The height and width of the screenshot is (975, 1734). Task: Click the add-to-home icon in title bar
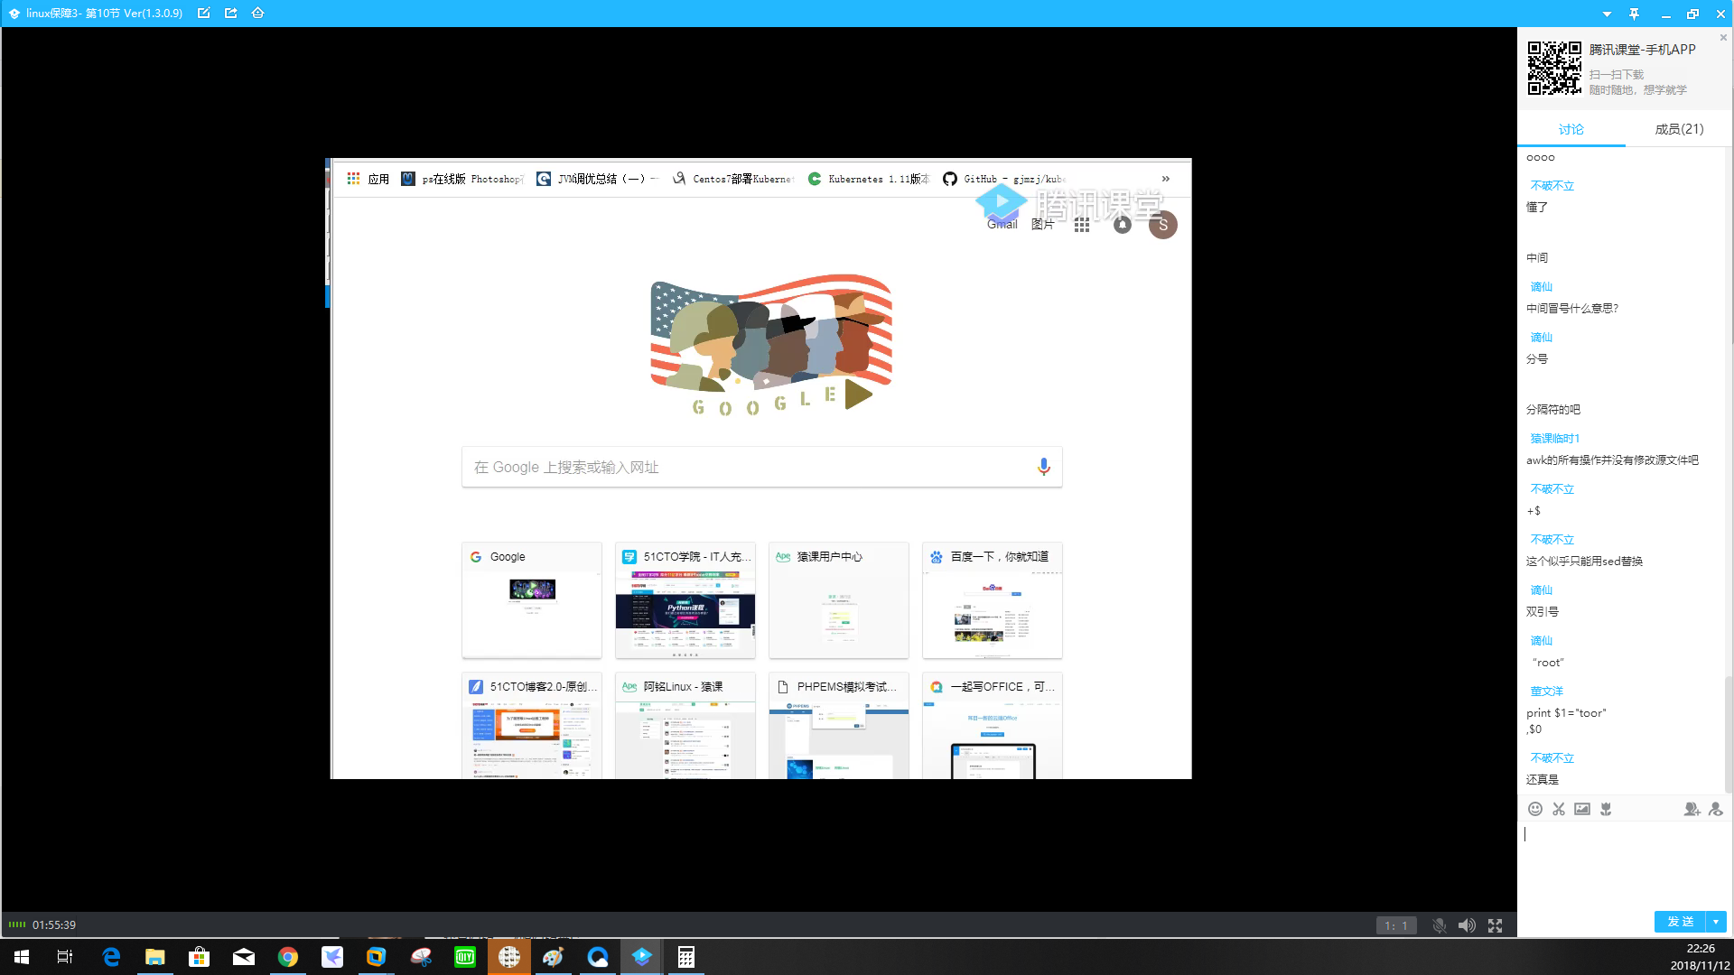point(258,13)
